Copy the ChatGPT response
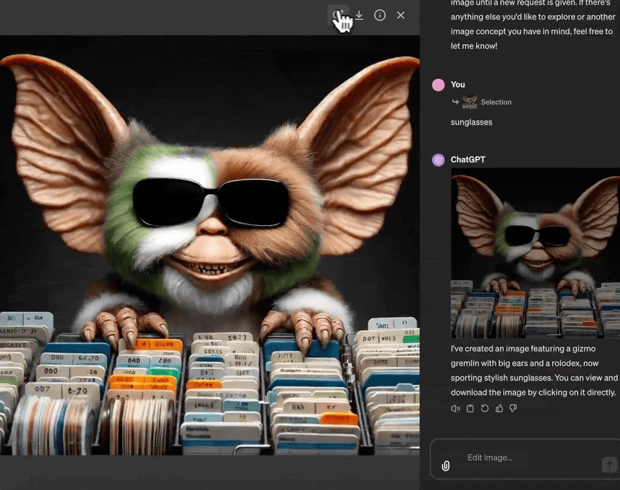The width and height of the screenshot is (620, 490). click(x=470, y=408)
